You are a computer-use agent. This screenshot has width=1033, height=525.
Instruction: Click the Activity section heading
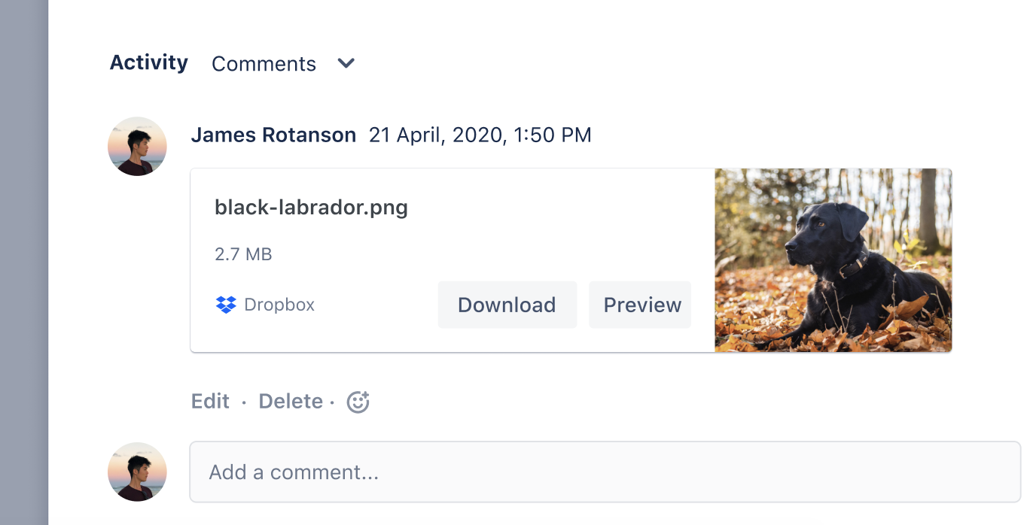[x=149, y=62]
